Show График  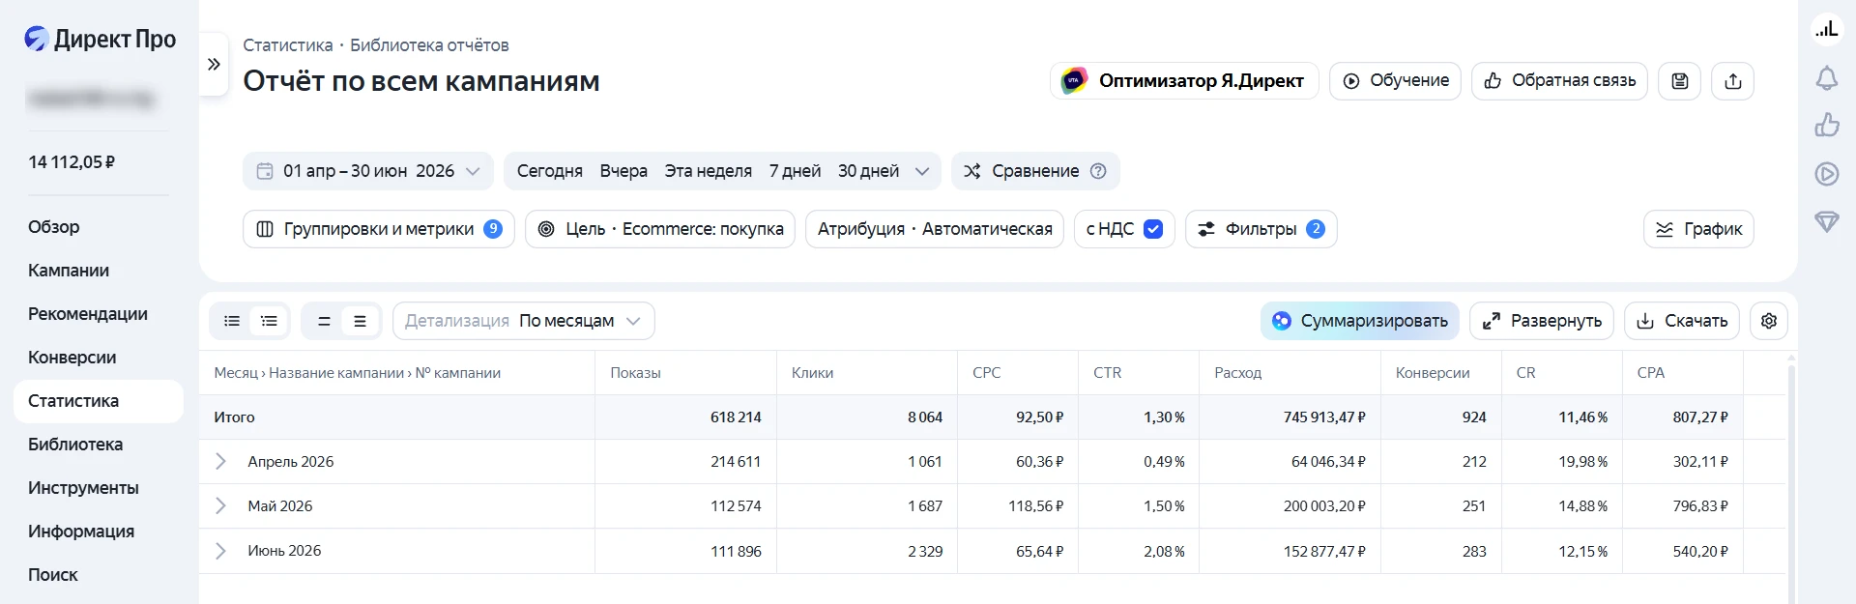[1698, 229]
